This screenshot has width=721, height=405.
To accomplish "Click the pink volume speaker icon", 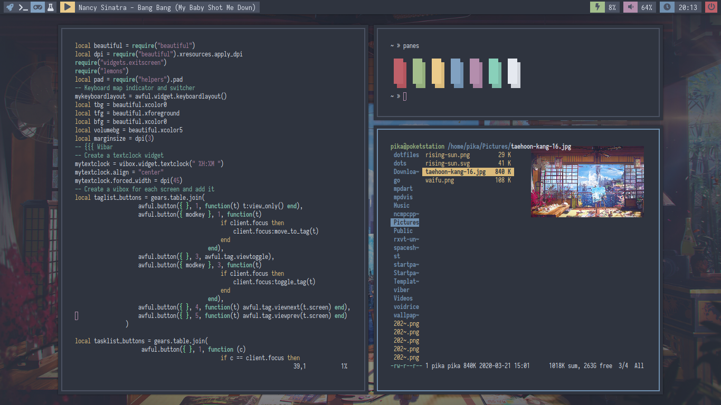I will (631, 7).
